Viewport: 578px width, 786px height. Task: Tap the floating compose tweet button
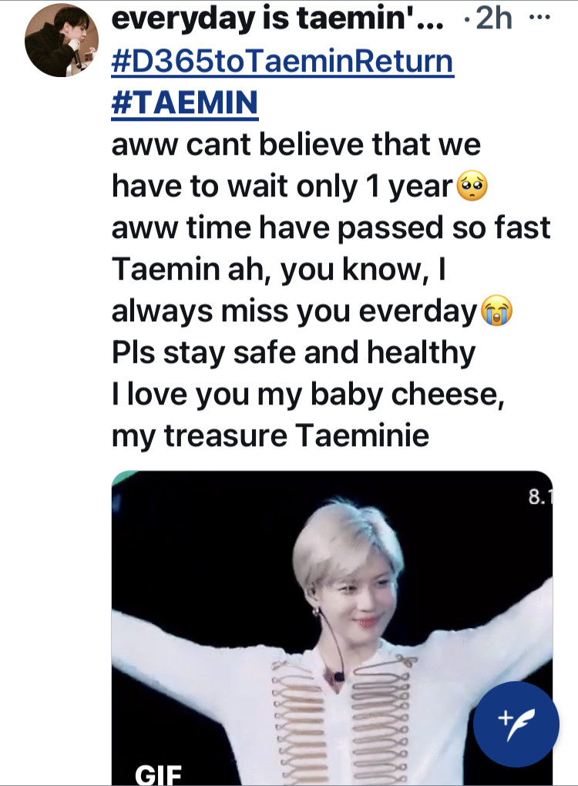click(x=516, y=724)
